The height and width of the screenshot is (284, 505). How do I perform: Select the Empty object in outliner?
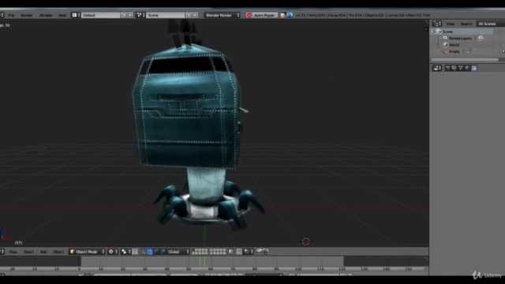[x=454, y=51]
